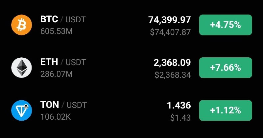
Task: Select the BTC price 74,399.97
Action: click(x=169, y=20)
